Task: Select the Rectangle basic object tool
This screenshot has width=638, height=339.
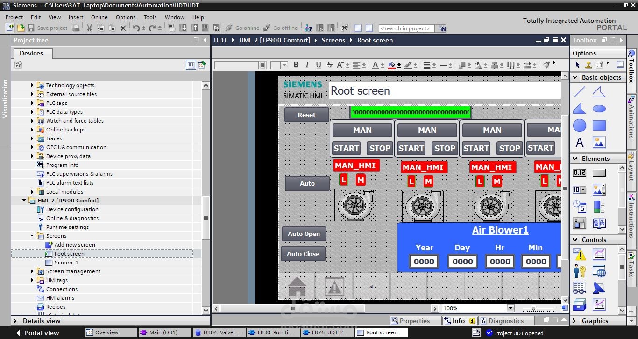Action: click(599, 125)
